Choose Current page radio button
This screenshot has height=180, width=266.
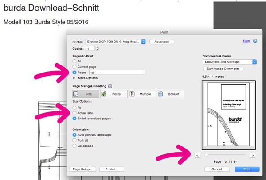click(x=74, y=67)
